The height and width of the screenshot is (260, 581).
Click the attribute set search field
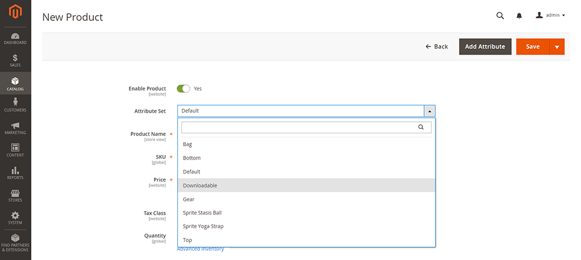click(x=299, y=127)
